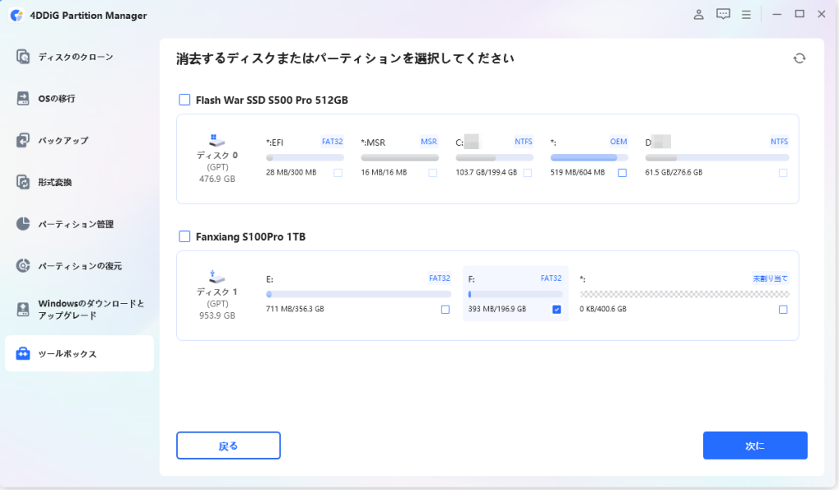This screenshot has height=490, width=839.
Task: Check the Flash War SSD S500 Pro checkbox
Action: (x=184, y=100)
